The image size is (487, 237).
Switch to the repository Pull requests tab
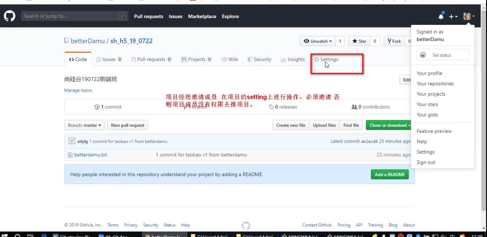[x=151, y=59]
